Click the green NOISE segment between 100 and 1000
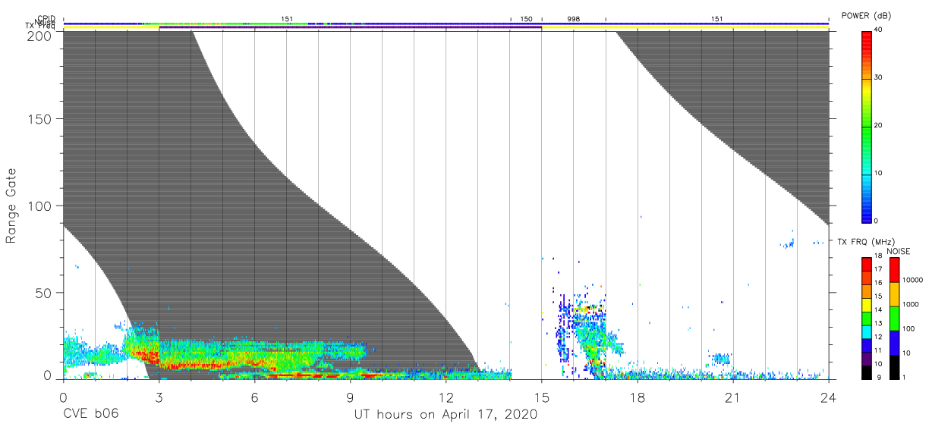This screenshot has height=430, width=932. pyautogui.click(x=895, y=319)
